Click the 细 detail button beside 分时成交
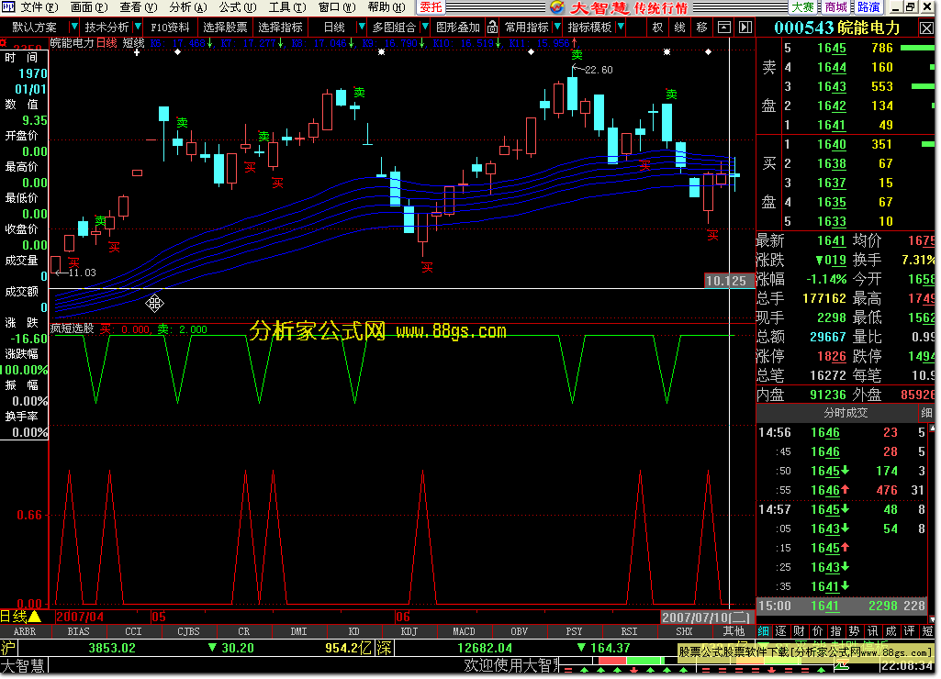 pyautogui.click(x=926, y=413)
